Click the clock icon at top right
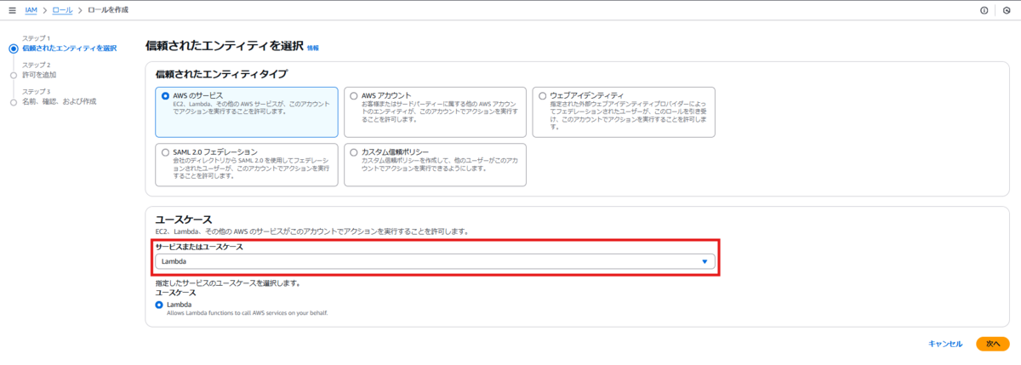This screenshot has height=365, width=1021. [1007, 10]
